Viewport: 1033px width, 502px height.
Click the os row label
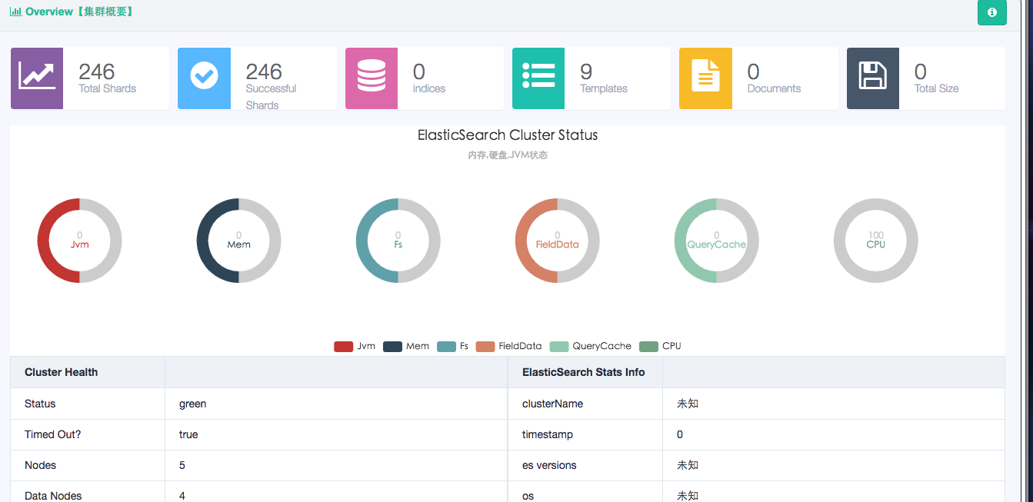528,496
